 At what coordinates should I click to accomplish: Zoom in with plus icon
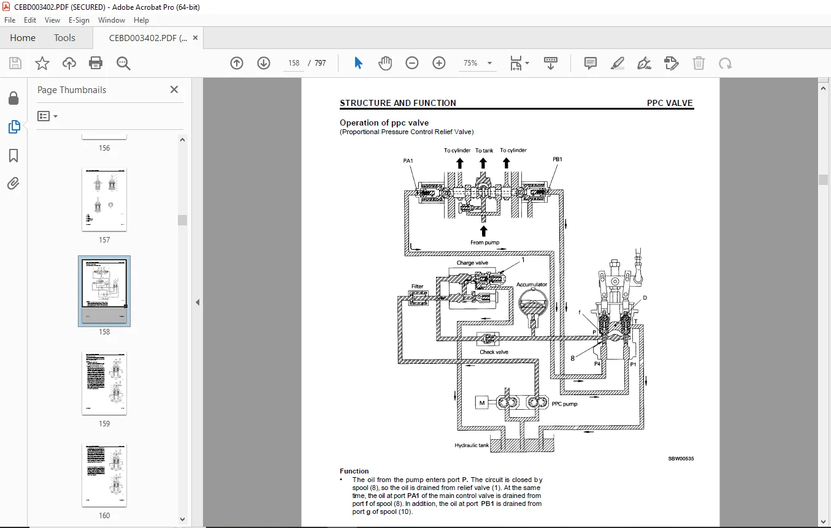(439, 63)
